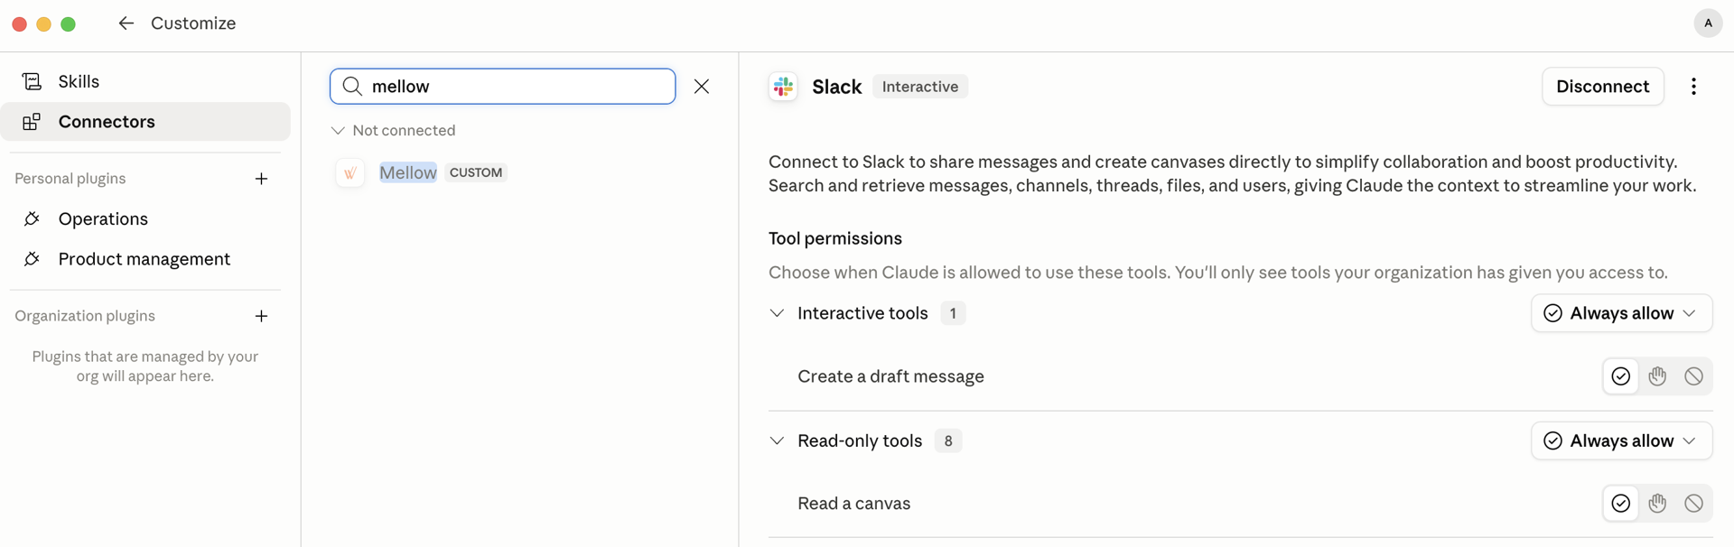Open the Skills section

click(x=145, y=81)
